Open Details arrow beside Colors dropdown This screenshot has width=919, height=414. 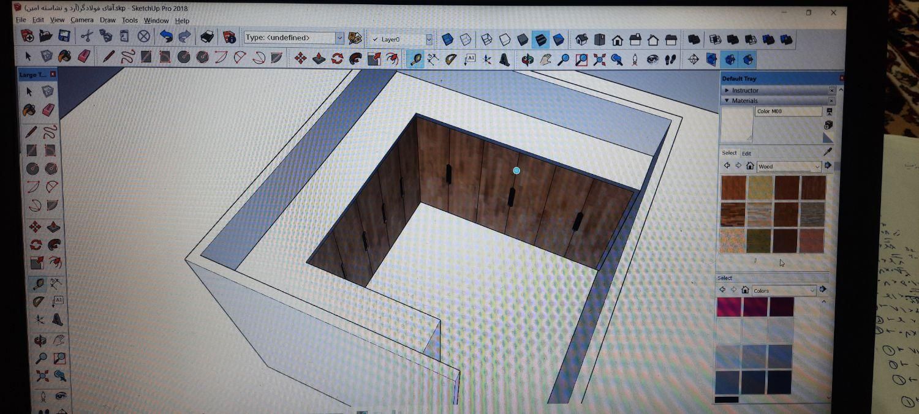coord(823,290)
